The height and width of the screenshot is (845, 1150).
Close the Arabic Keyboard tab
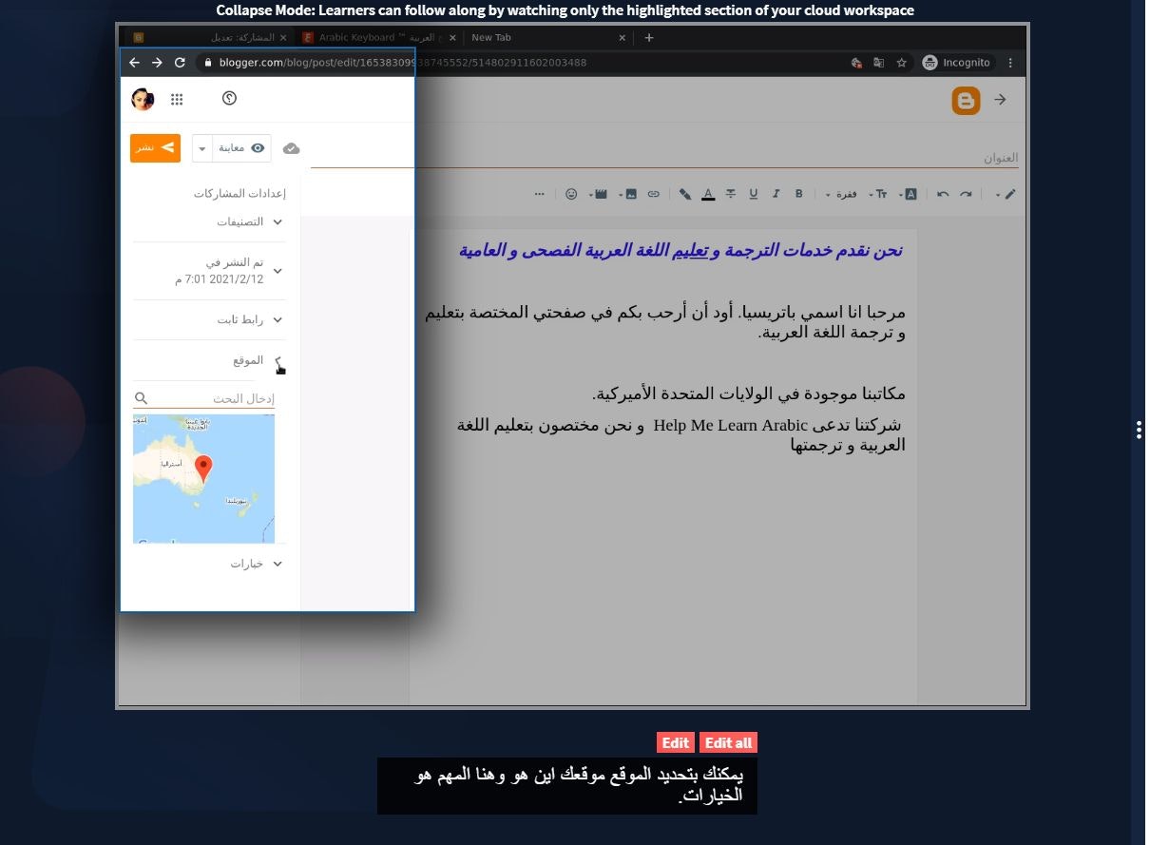click(x=452, y=37)
